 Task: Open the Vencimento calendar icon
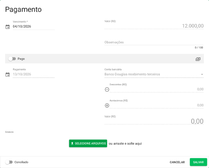click(7, 27)
